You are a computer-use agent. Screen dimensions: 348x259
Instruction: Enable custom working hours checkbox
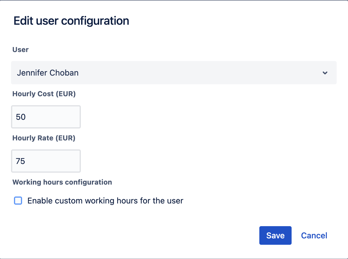(x=18, y=201)
